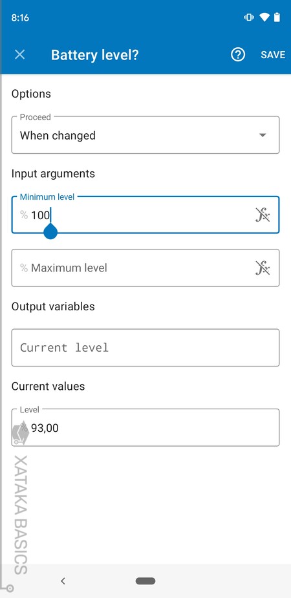Viewport: 291px width, 598px height.
Task: Open the When changed combo box
Action: coord(145,135)
